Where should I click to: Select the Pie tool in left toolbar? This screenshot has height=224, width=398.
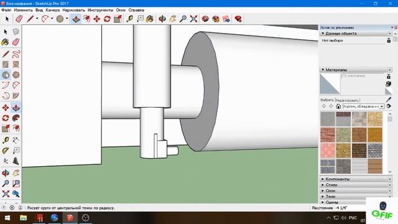coord(16,96)
